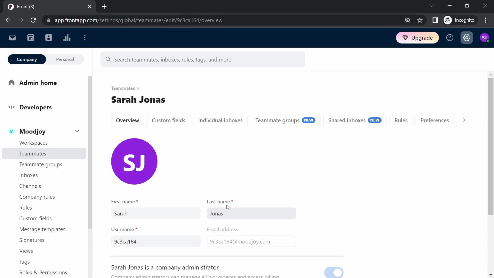The image size is (494, 278).
Task: Switch to the Custom fields tab
Action: tap(168, 120)
